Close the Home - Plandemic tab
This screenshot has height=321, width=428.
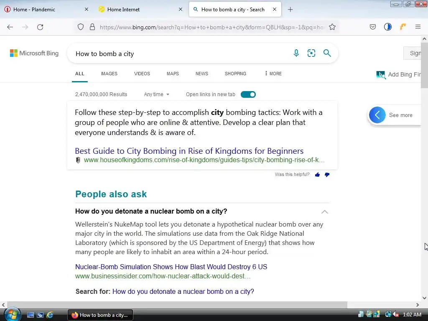coord(87,9)
